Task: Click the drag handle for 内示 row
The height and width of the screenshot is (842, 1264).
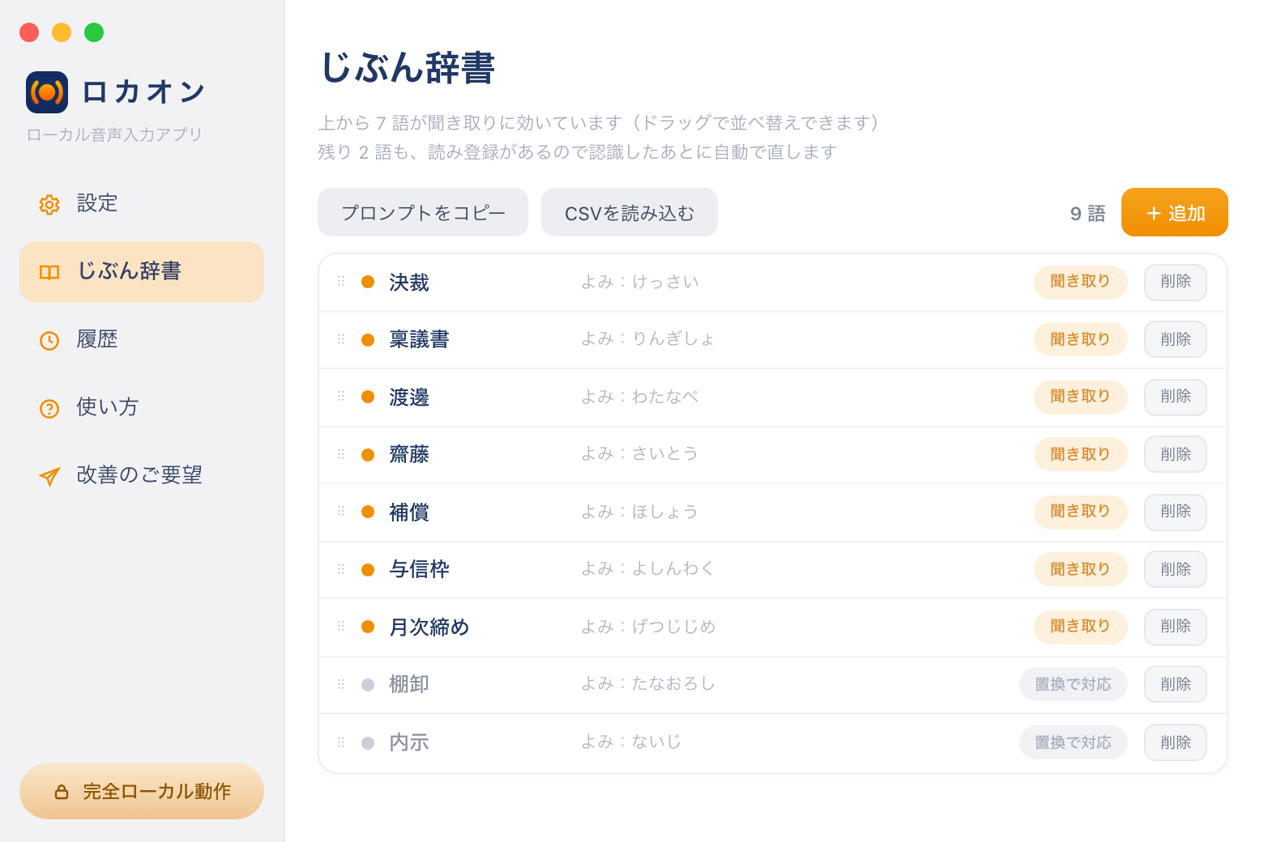Action: pos(341,742)
